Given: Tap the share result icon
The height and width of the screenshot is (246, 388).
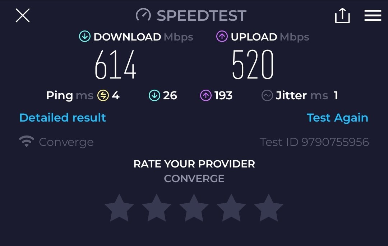Looking at the screenshot, I should point(342,15).
